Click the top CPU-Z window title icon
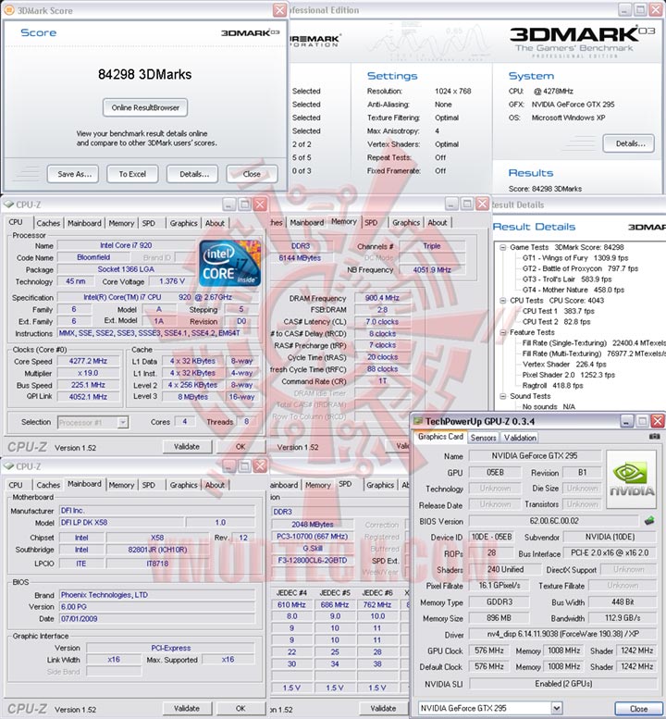This screenshot has height=719, width=666. click(x=8, y=205)
